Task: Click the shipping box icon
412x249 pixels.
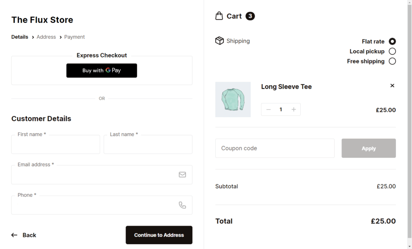Action: coord(219,40)
